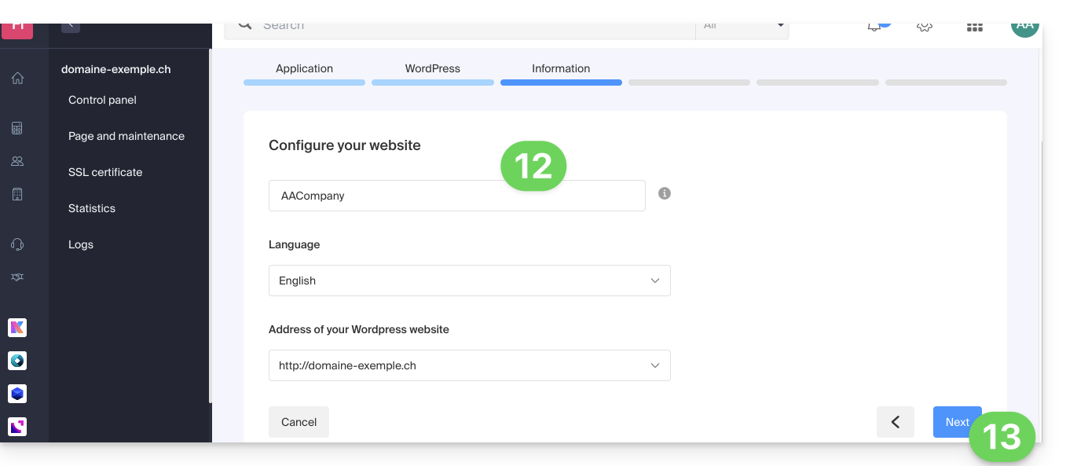
Task: Select Page and maintenance in sidebar
Action: 126,136
